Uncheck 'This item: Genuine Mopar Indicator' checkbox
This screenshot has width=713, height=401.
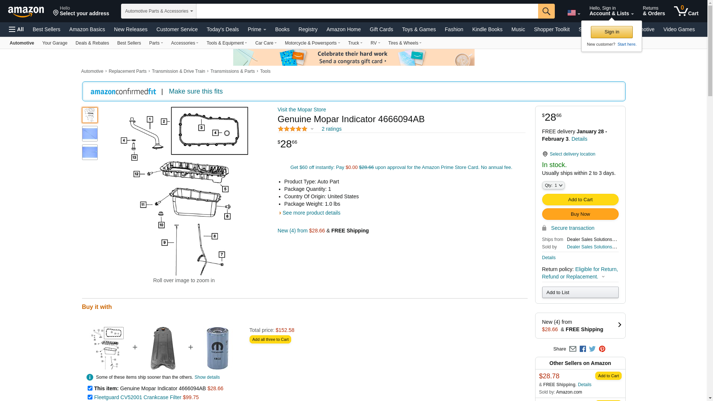click(x=90, y=388)
